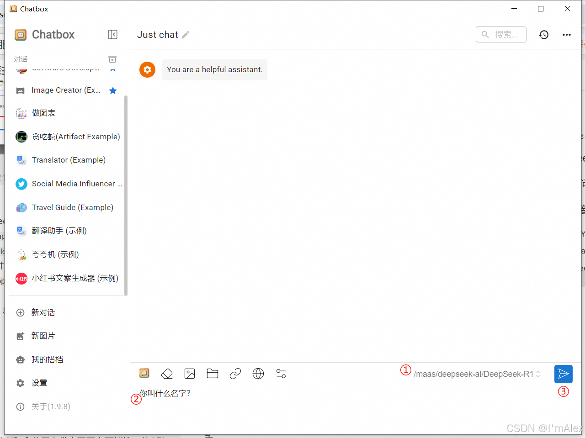Clear the conversation with the eraser icon

[x=167, y=374]
